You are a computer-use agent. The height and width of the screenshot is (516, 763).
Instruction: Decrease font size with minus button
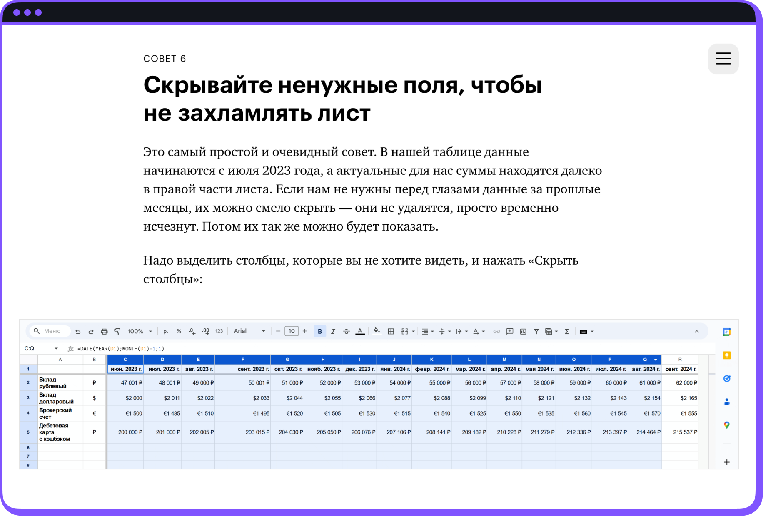click(278, 331)
